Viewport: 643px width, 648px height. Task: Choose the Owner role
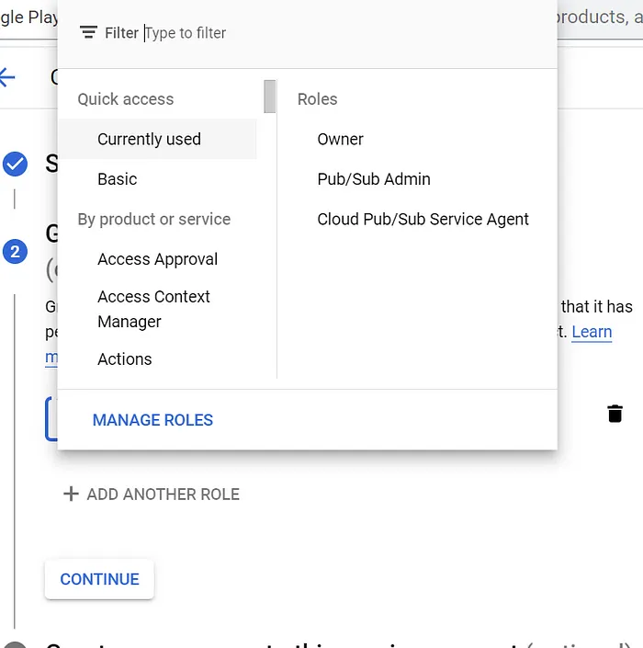pyautogui.click(x=340, y=140)
